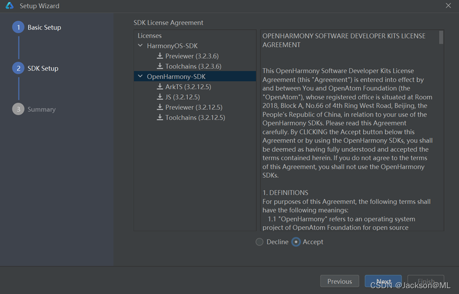Click the DevEco Studio logo icon
Image resolution: width=459 pixels, height=294 pixels.
click(10, 5)
